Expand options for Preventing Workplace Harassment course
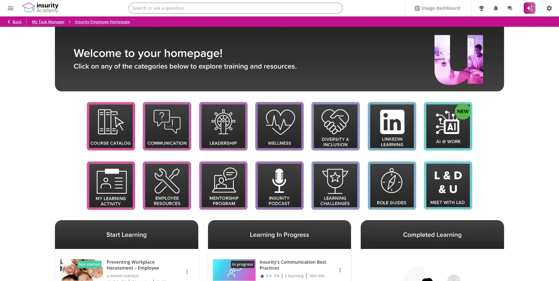 [187, 272]
